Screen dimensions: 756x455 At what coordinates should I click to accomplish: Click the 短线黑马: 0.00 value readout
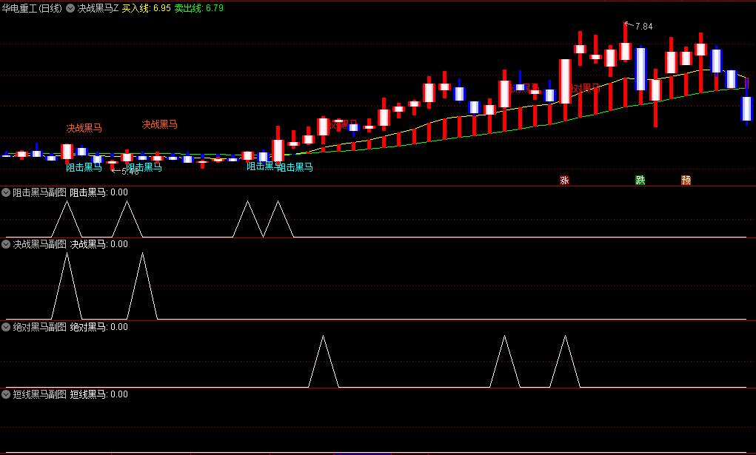coord(98,394)
